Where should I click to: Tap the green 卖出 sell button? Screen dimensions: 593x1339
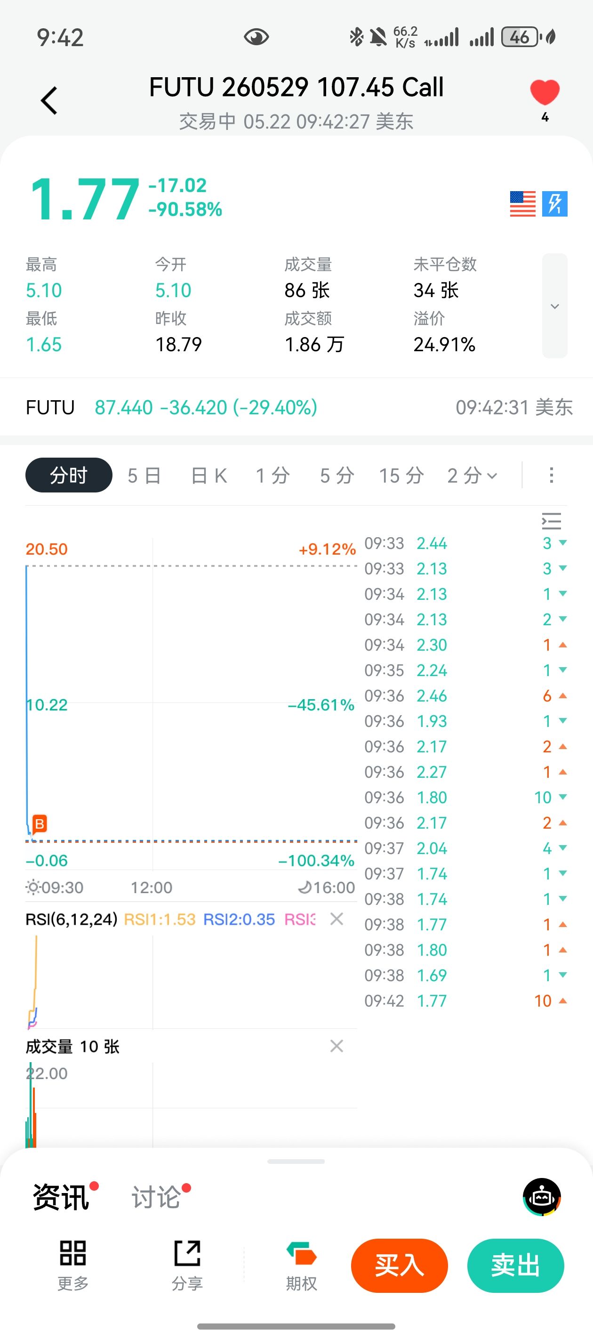515,1265
